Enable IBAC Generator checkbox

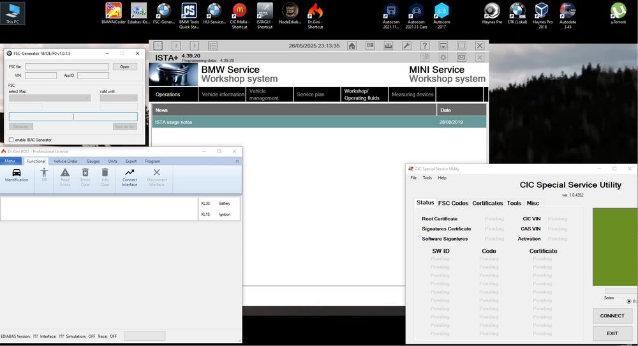11,140
